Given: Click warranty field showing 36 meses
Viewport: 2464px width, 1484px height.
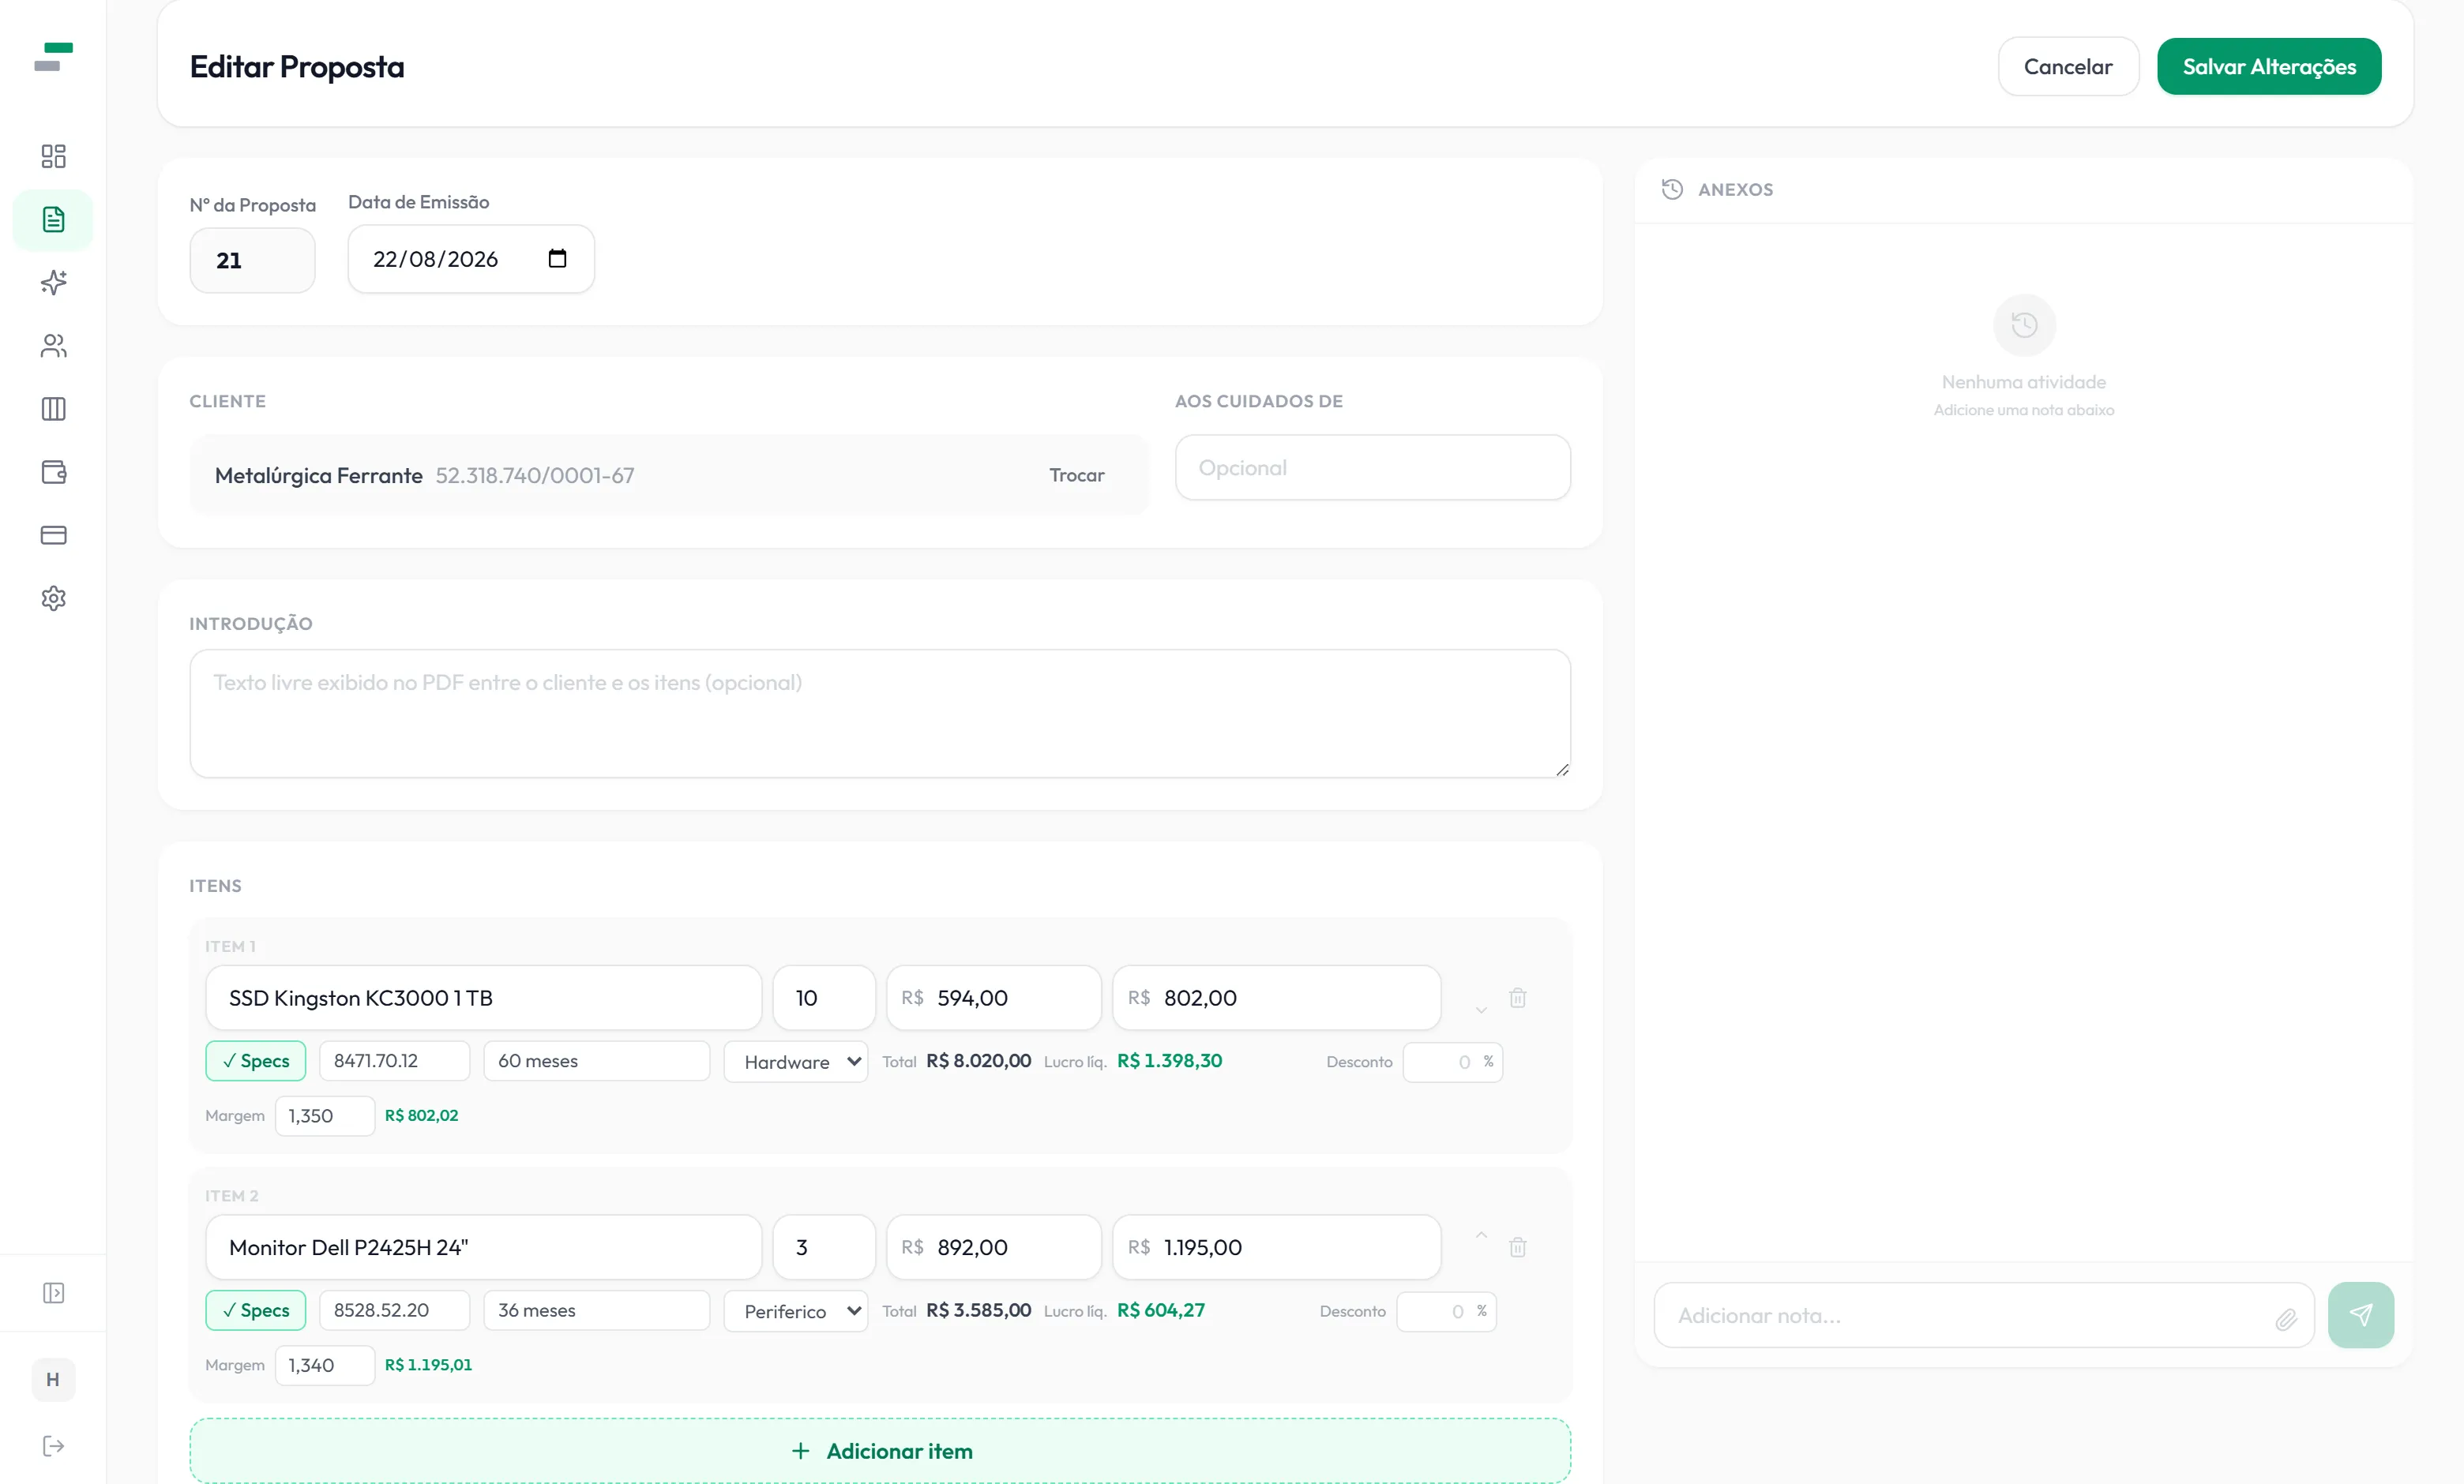Looking at the screenshot, I should [597, 1310].
